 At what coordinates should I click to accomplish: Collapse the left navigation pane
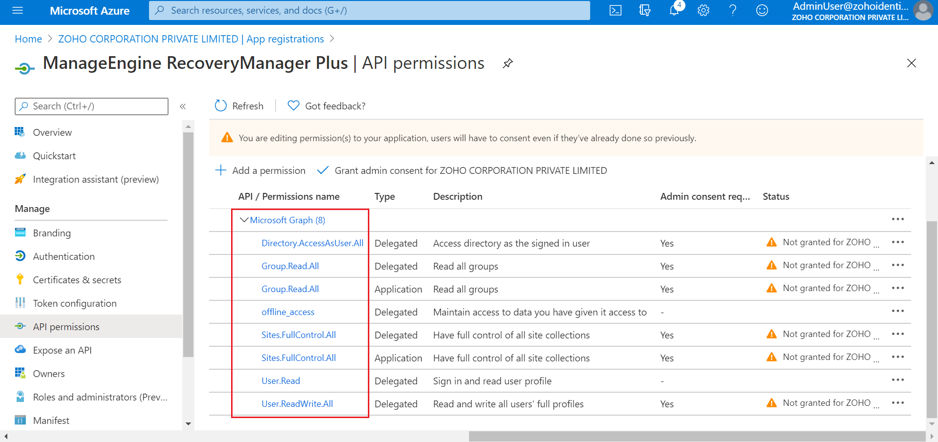[x=183, y=106]
